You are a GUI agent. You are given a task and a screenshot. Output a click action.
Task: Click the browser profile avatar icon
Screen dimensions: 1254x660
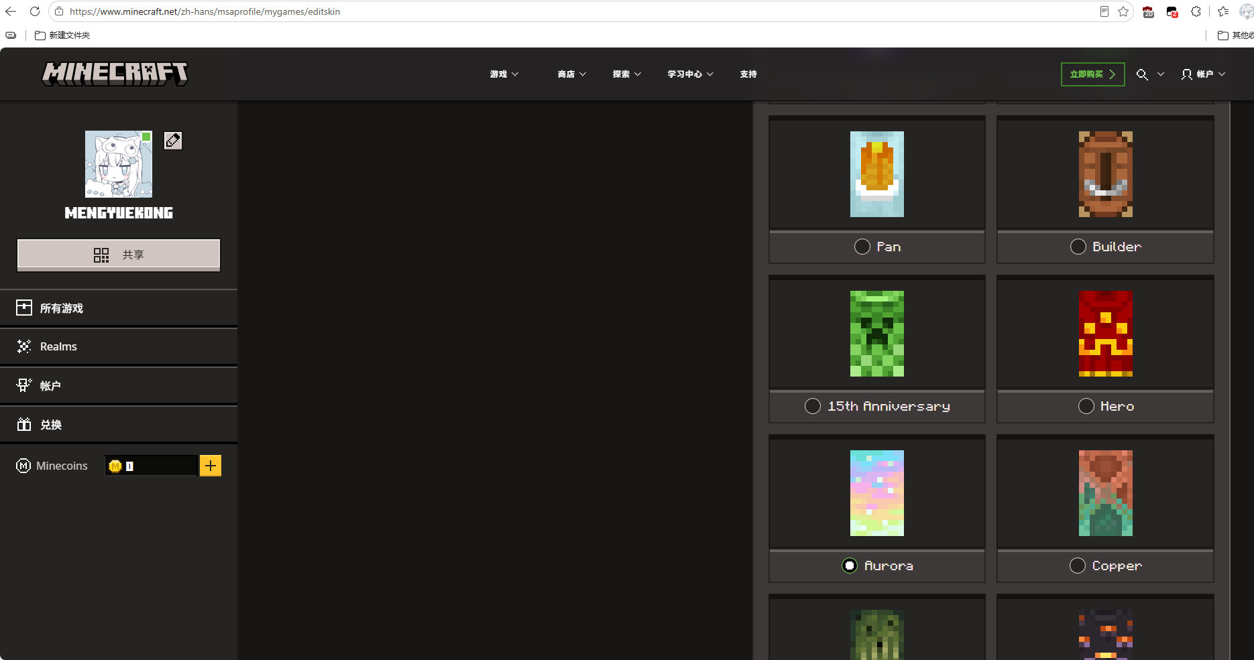point(1247,11)
